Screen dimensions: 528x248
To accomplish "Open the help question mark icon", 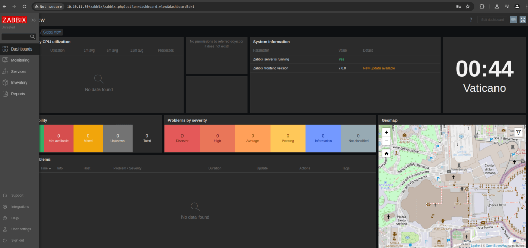I will (470, 20).
